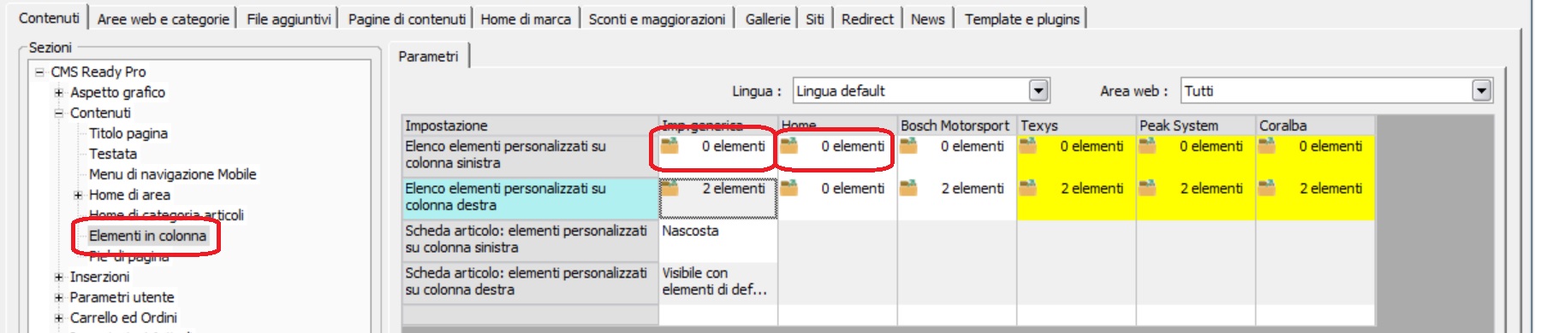The width and height of the screenshot is (1541, 333).
Task: Select the Sconti e maggiorazioni tab
Action: click(657, 19)
